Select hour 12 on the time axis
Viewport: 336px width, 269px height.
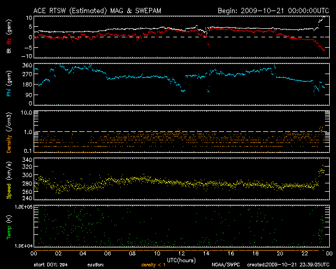(180, 253)
